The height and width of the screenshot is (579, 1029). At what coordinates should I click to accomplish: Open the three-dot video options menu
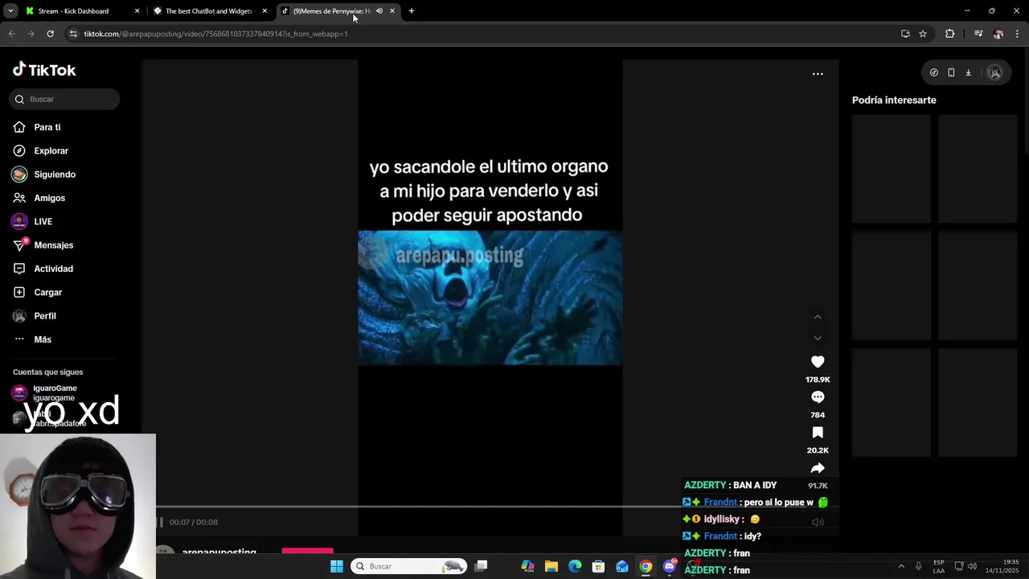818,73
